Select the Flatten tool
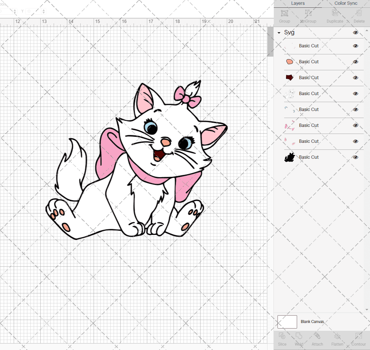The image size is (370, 350). tap(337, 336)
